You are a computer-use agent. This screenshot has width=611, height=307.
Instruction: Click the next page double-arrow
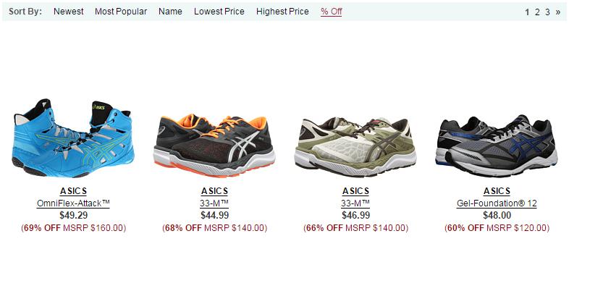(558, 12)
